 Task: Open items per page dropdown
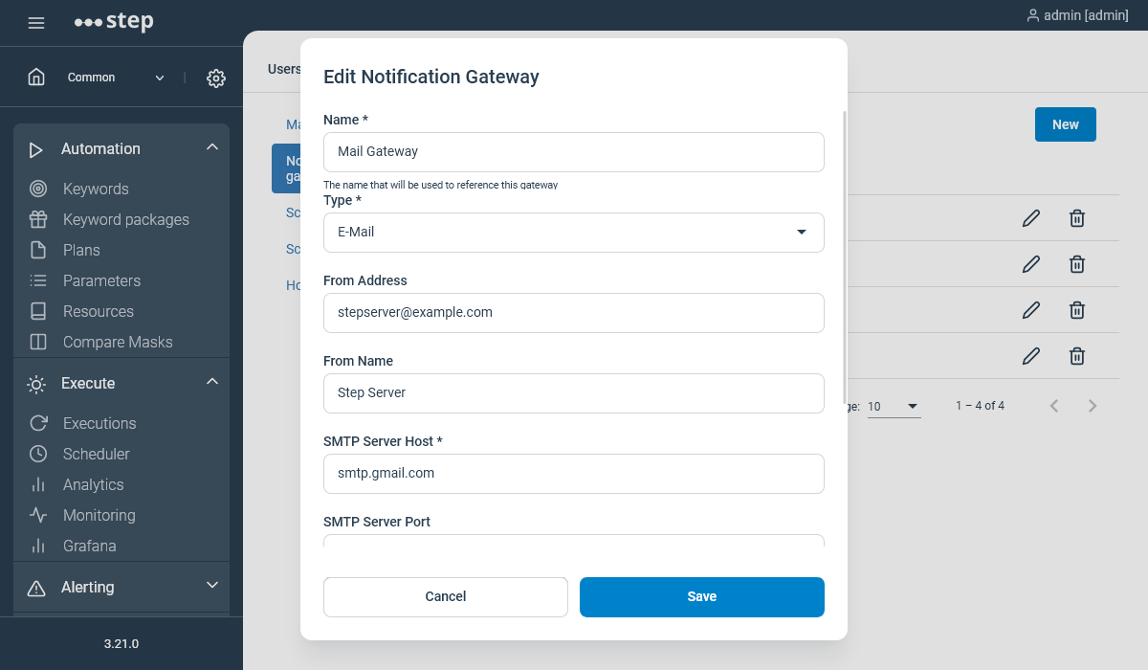(894, 407)
